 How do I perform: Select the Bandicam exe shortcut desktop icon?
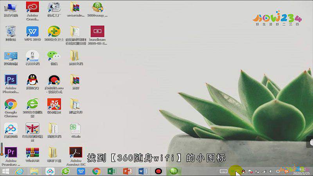[54, 84]
